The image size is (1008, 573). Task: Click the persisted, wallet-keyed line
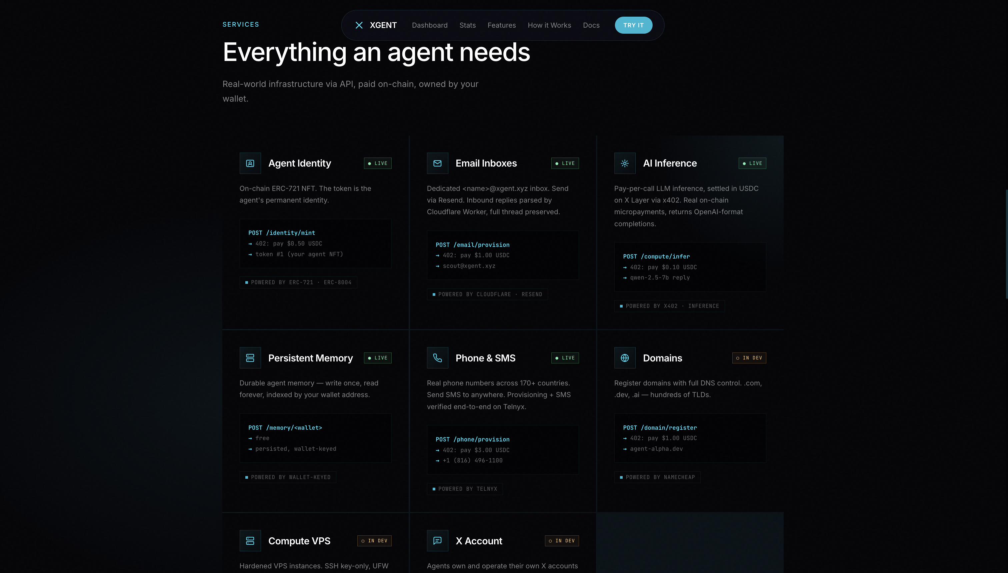[x=292, y=449]
